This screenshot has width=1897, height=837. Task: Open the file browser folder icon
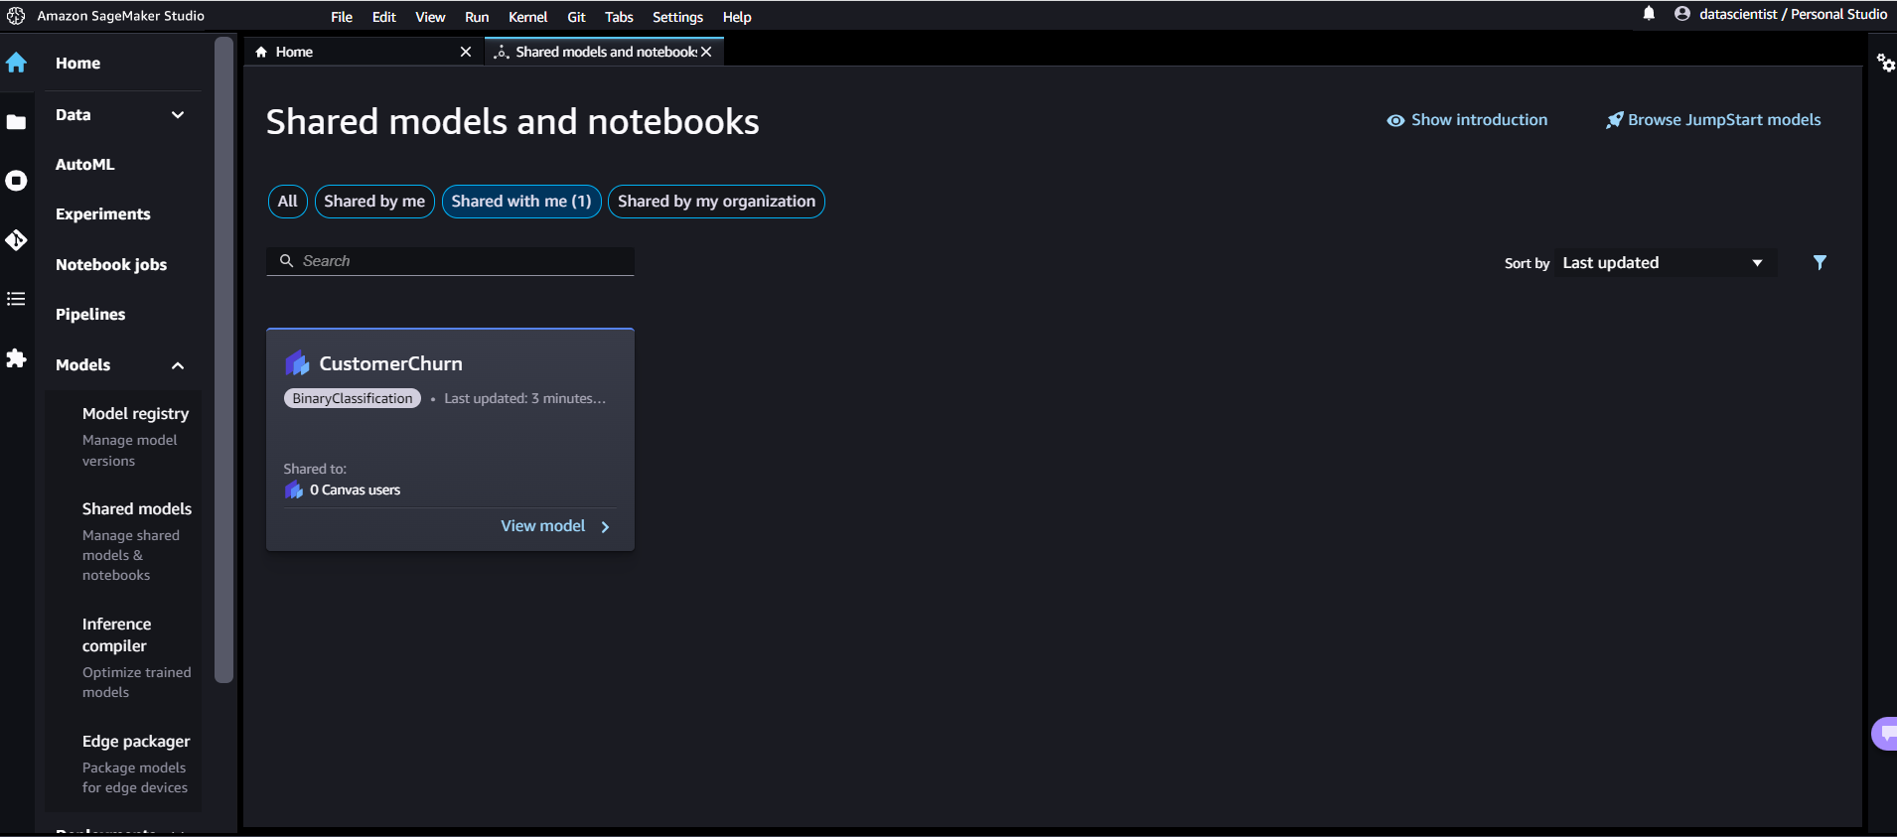[16, 122]
